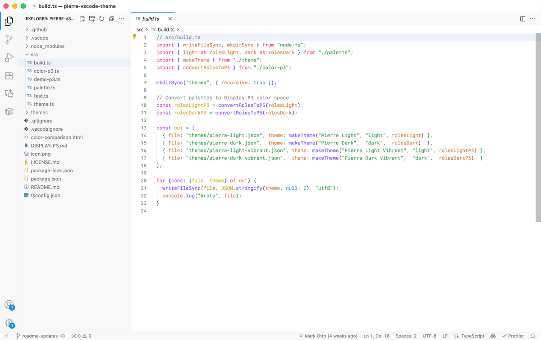Screen dimensions: 541x340
Task: Click "./palette" import path on line 3
Action: point(334,52)
